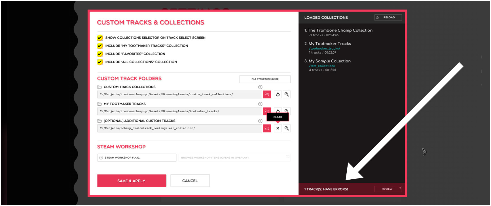The image size is (491, 206).
Task: Open the Steam Workshop F.A.Q.
Action: click(137, 158)
